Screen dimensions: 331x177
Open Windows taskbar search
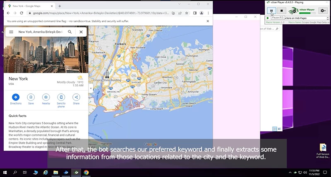point(15,172)
